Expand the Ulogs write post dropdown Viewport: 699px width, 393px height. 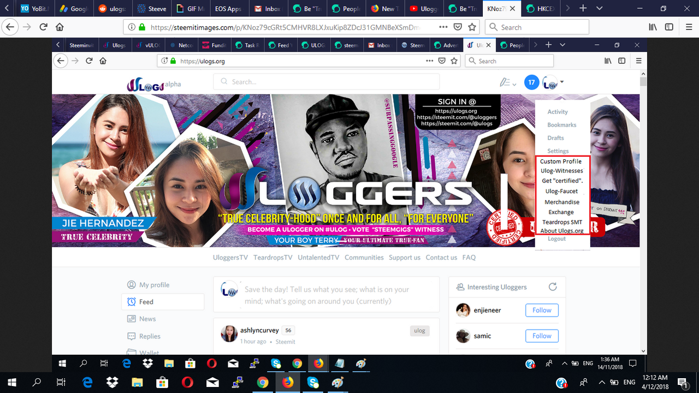[508, 82]
